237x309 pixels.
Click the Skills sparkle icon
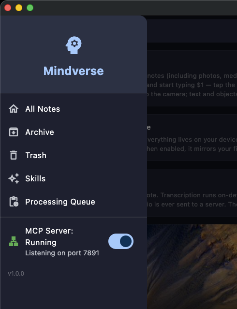(14, 178)
